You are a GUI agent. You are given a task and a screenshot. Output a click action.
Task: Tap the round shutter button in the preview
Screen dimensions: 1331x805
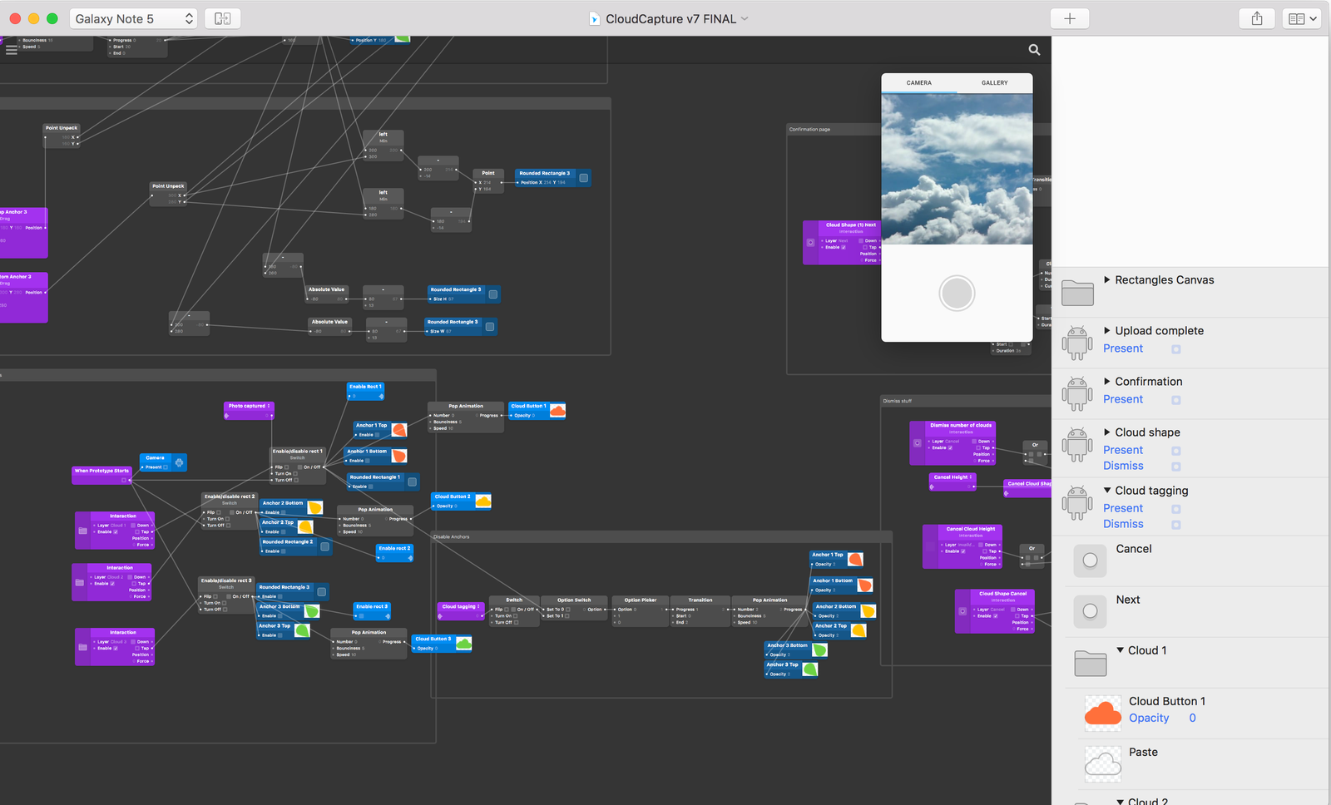coord(957,293)
